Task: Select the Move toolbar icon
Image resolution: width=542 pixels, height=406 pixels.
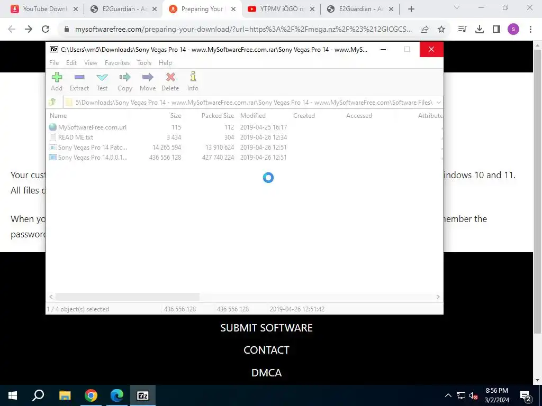Action: 148,81
